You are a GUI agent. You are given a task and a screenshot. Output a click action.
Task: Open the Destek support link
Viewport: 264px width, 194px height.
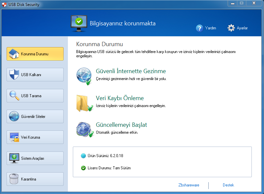tap(228, 185)
